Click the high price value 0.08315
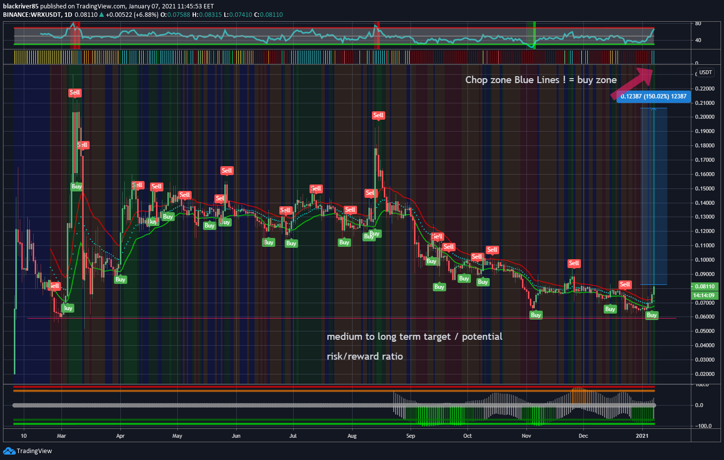Screen dimensions: 724x460 pos(210,15)
